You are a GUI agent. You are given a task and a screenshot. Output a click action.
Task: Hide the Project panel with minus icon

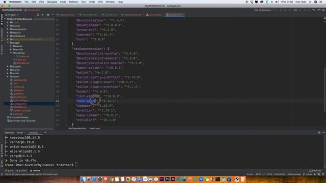52,15
